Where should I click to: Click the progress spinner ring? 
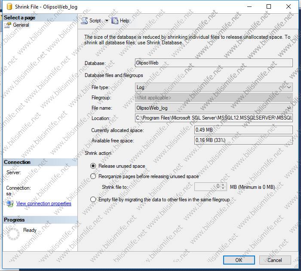coord(13,234)
